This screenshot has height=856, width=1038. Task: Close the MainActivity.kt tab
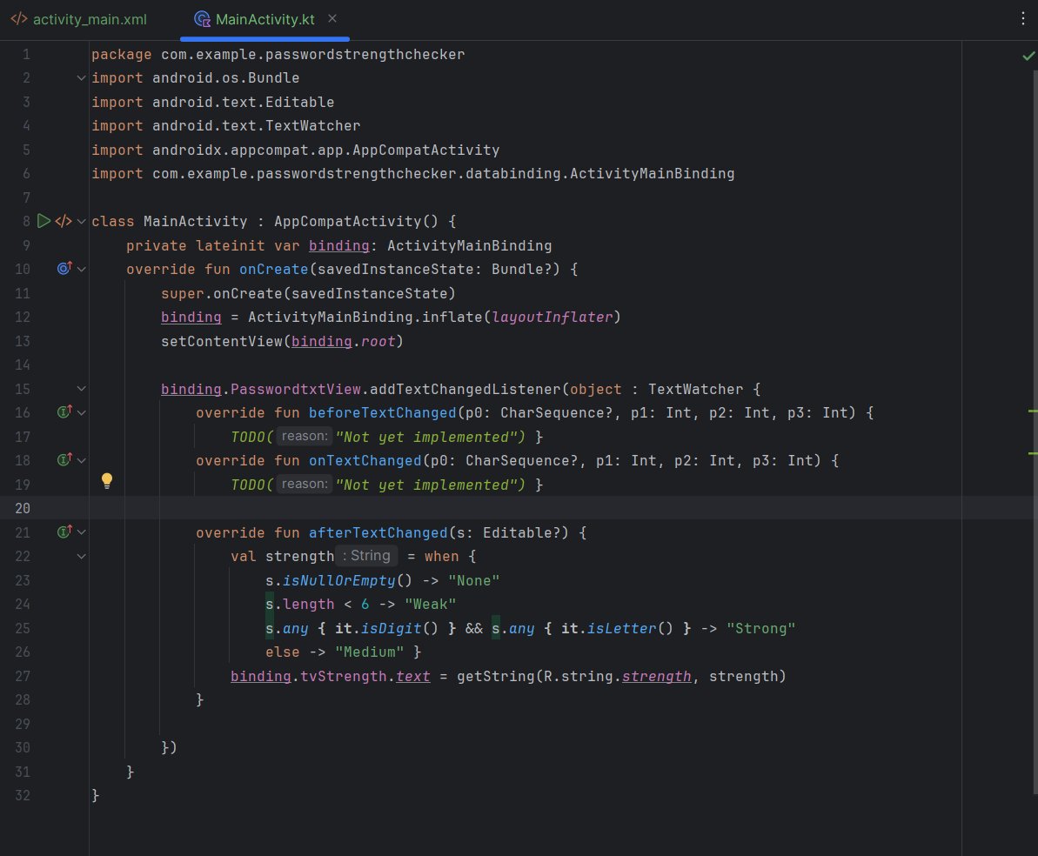pos(332,18)
